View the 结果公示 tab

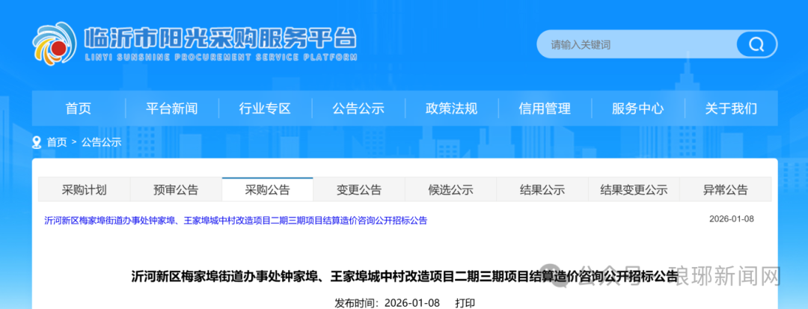point(542,190)
